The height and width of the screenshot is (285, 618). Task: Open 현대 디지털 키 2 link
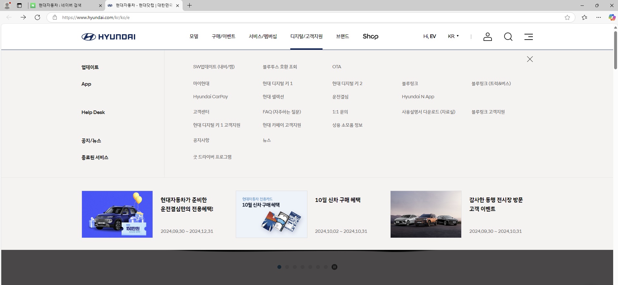click(x=347, y=83)
